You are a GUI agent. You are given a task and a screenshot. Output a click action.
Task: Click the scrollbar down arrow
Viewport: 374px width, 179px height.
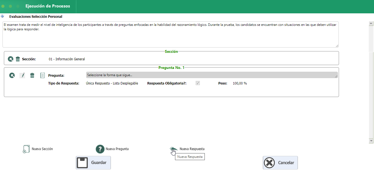pos(371,141)
